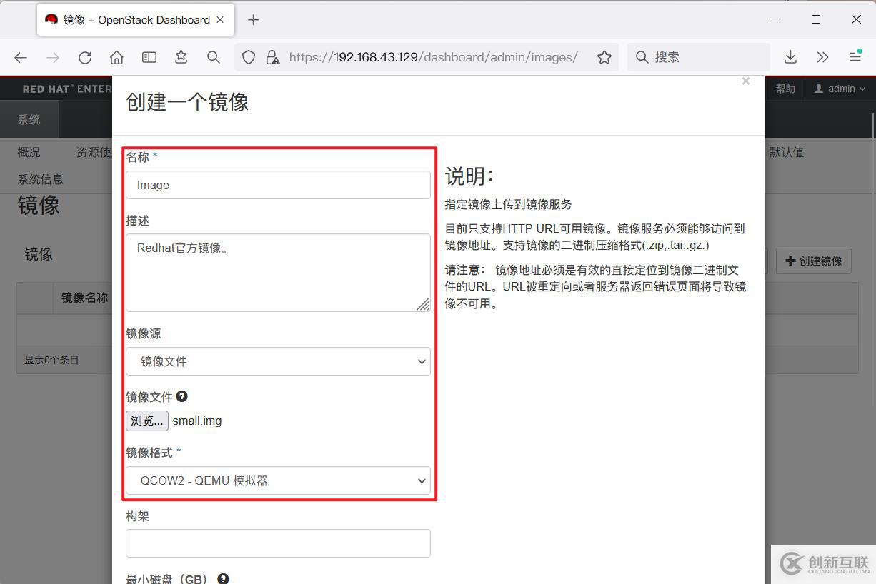876x584 pixels.
Task: Show help for 最小磁盘 field
Action: 223,578
